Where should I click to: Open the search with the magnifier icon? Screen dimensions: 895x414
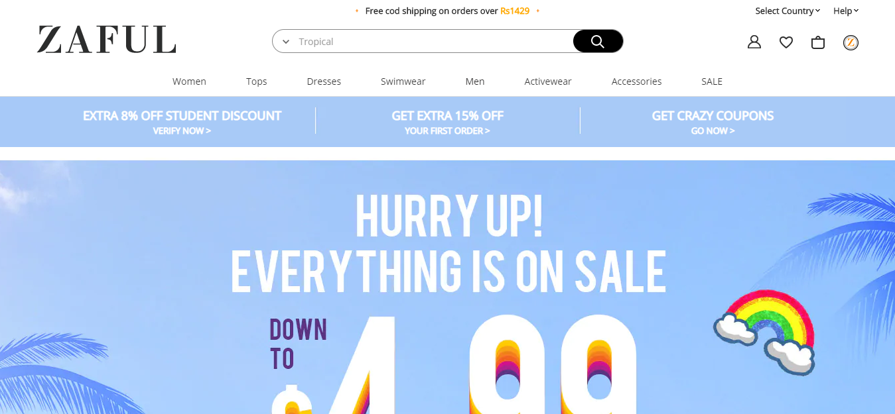[x=596, y=40]
